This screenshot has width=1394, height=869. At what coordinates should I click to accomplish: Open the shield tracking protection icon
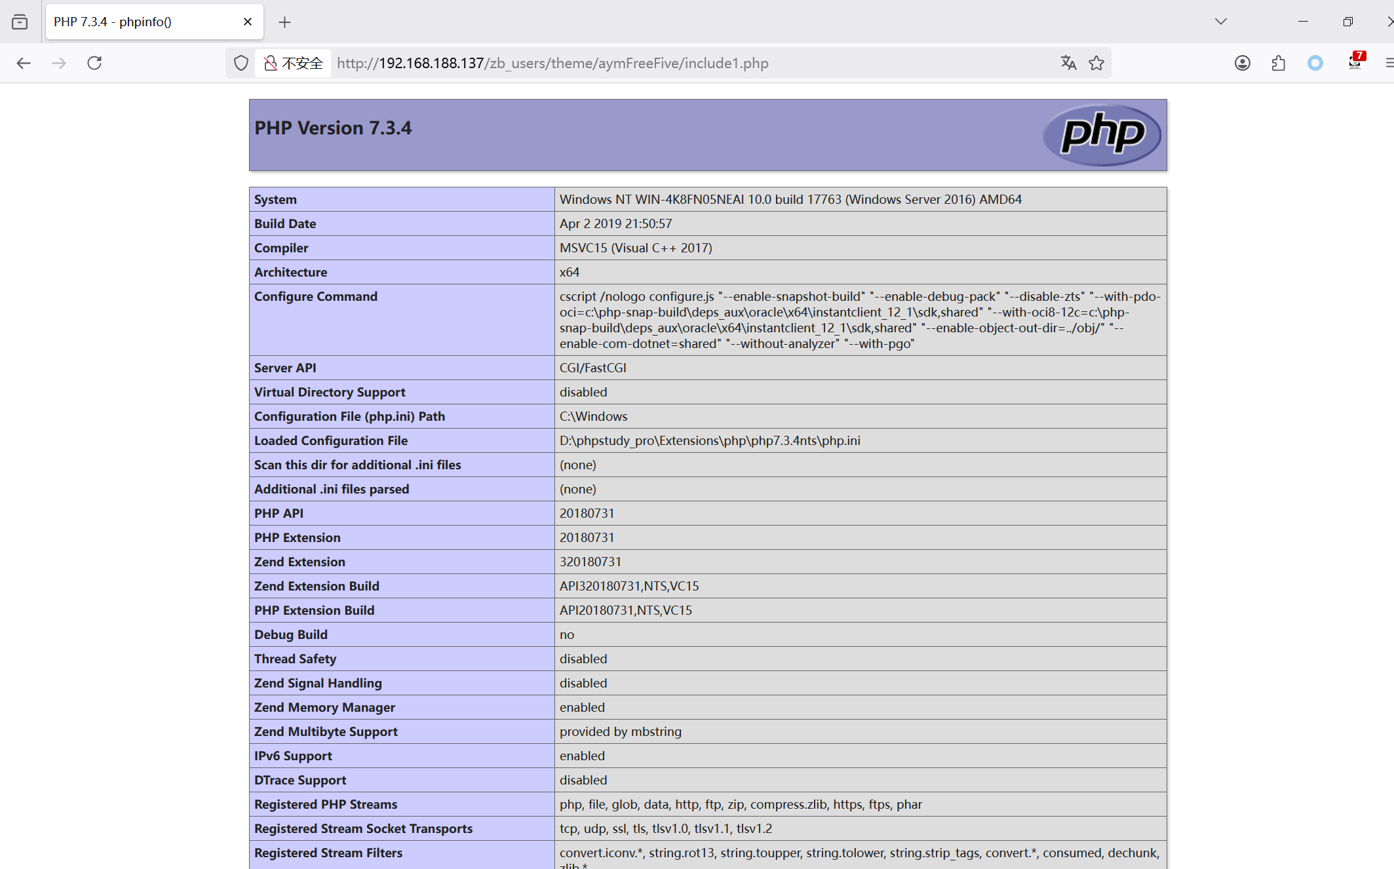click(241, 63)
